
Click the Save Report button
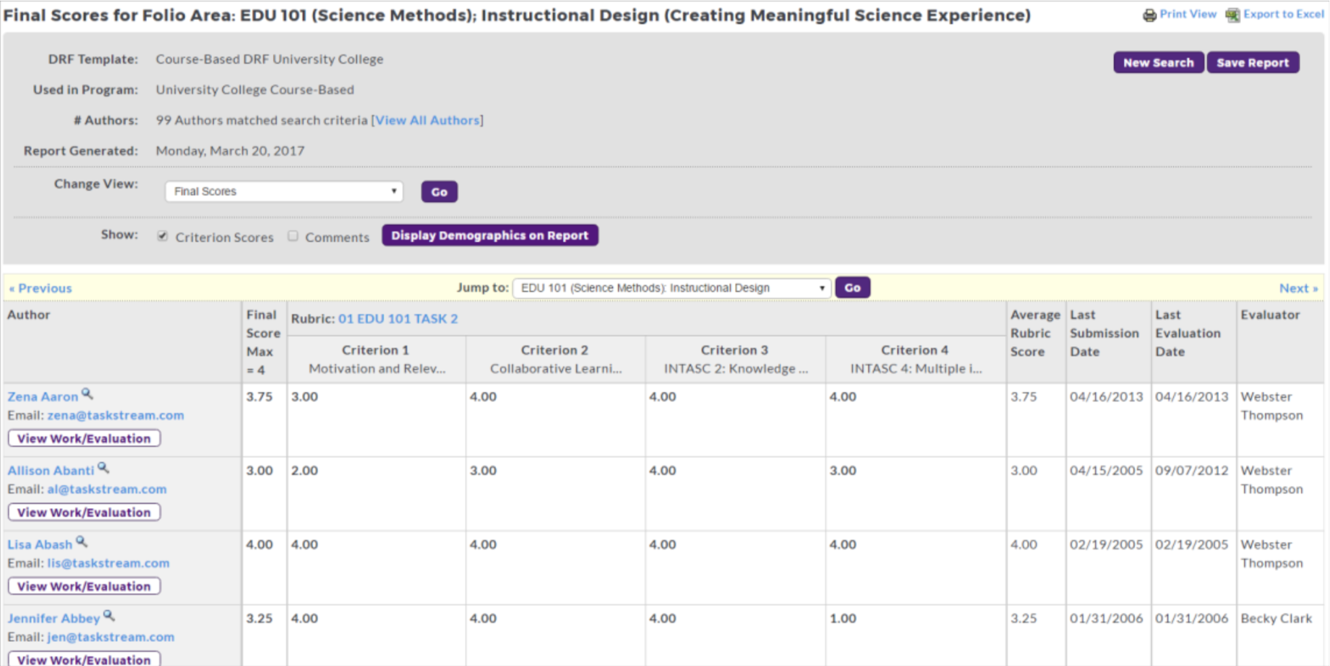coord(1253,62)
